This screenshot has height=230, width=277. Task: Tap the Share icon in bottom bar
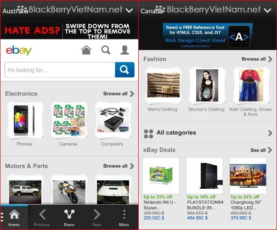tap(69, 218)
